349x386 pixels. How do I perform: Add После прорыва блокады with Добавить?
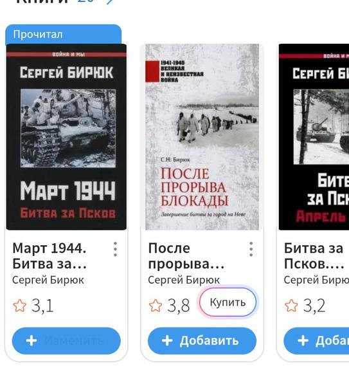[202, 341]
